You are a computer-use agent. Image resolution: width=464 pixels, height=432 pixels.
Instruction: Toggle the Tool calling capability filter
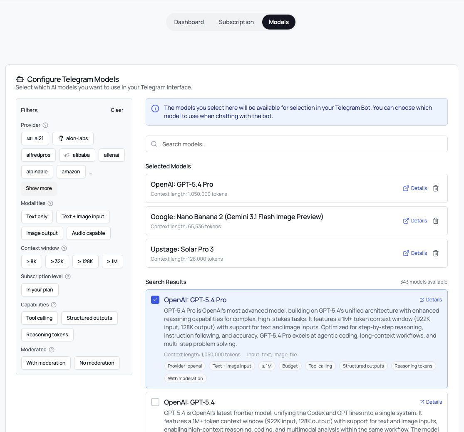tap(39, 318)
